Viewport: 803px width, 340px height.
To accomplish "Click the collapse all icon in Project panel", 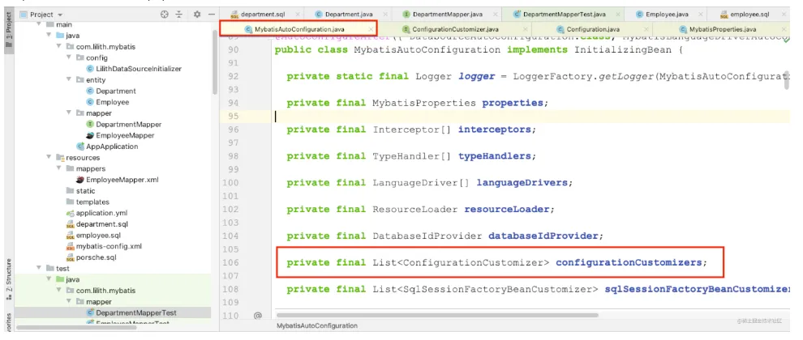I will (178, 15).
